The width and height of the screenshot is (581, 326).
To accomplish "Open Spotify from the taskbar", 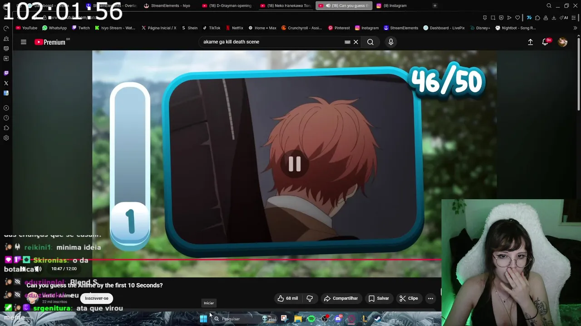I will pyautogui.click(x=311, y=319).
